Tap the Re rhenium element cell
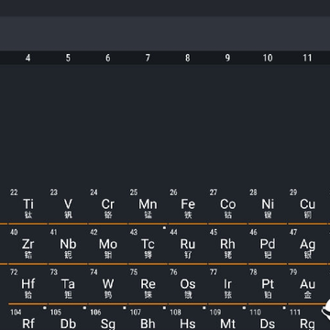 click(148, 285)
